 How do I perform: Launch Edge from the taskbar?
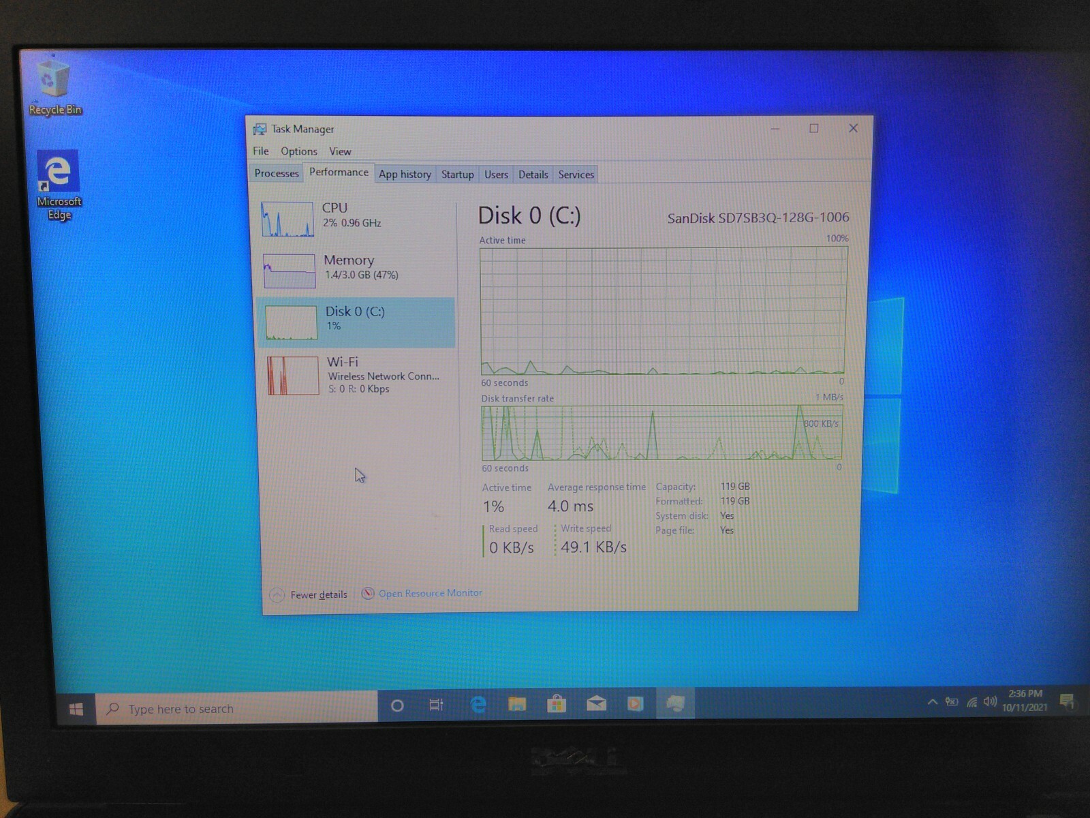click(x=478, y=704)
